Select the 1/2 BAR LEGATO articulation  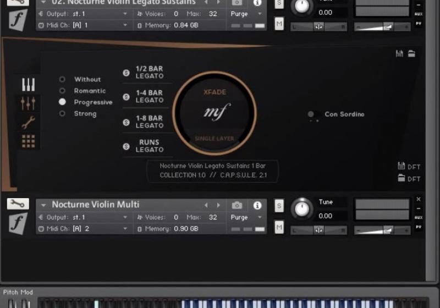[148, 73]
